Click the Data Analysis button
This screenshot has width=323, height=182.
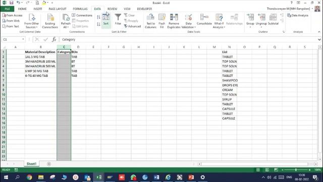pos(298,15)
